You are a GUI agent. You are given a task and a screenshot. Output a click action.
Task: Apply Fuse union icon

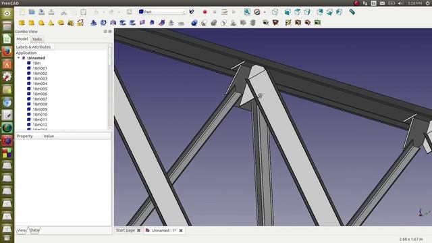tap(214, 22)
